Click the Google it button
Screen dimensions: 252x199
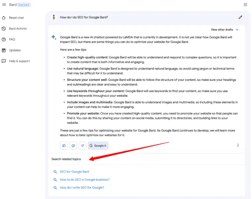(x=98, y=146)
